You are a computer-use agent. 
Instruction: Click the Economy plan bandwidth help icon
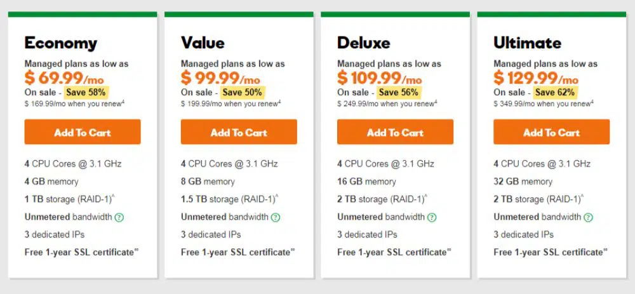119,217
